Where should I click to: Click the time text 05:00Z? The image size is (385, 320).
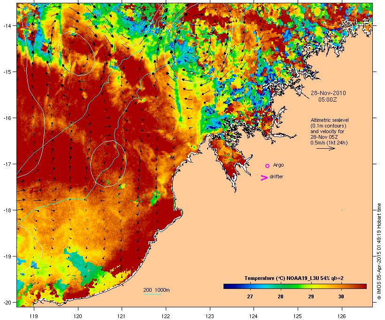click(328, 100)
